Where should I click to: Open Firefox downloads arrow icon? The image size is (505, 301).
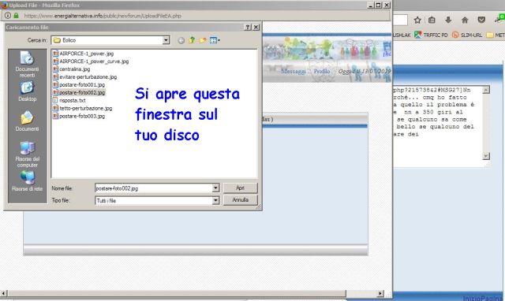tap(448, 20)
